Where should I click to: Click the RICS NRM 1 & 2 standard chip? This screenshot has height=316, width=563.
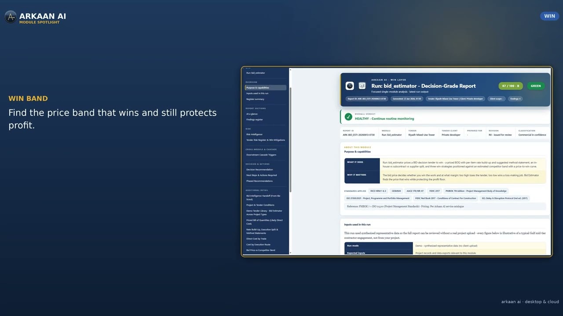click(x=378, y=191)
